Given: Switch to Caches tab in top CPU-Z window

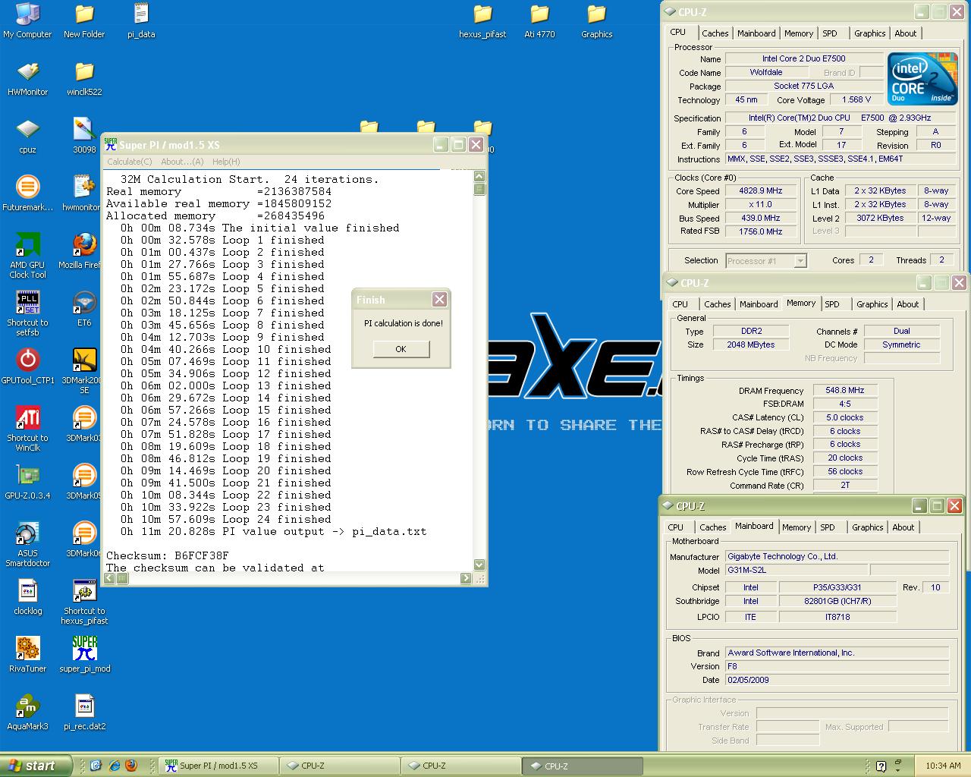Looking at the screenshot, I should (715, 33).
